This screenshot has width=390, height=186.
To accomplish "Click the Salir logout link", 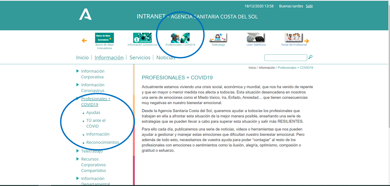I will pos(309,6).
